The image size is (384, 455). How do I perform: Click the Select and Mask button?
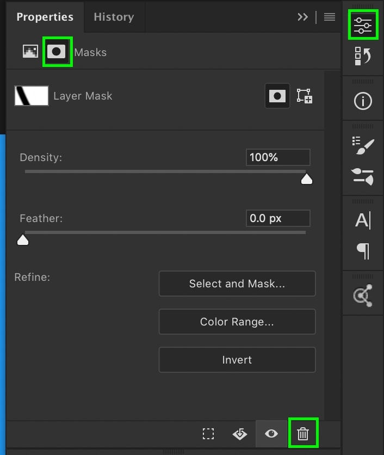click(x=237, y=284)
